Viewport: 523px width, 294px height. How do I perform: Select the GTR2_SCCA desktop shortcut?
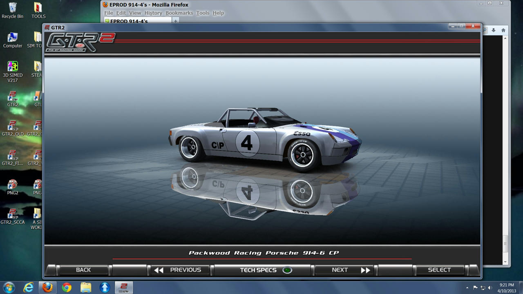pyautogui.click(x=13, y=216)
